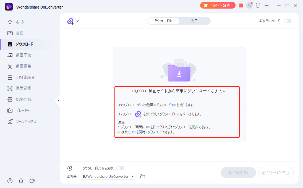Enable the ダウンロードしてから変換 toggle
Screen dimensions: 303x188
coord(121,168)
